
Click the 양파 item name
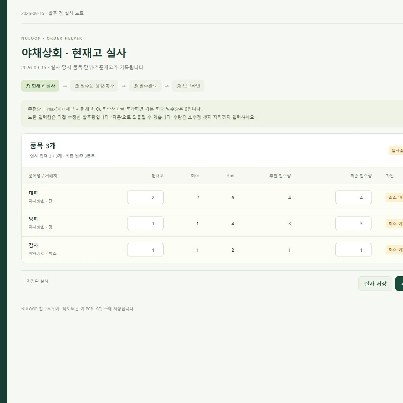click(x=33, y=219)
